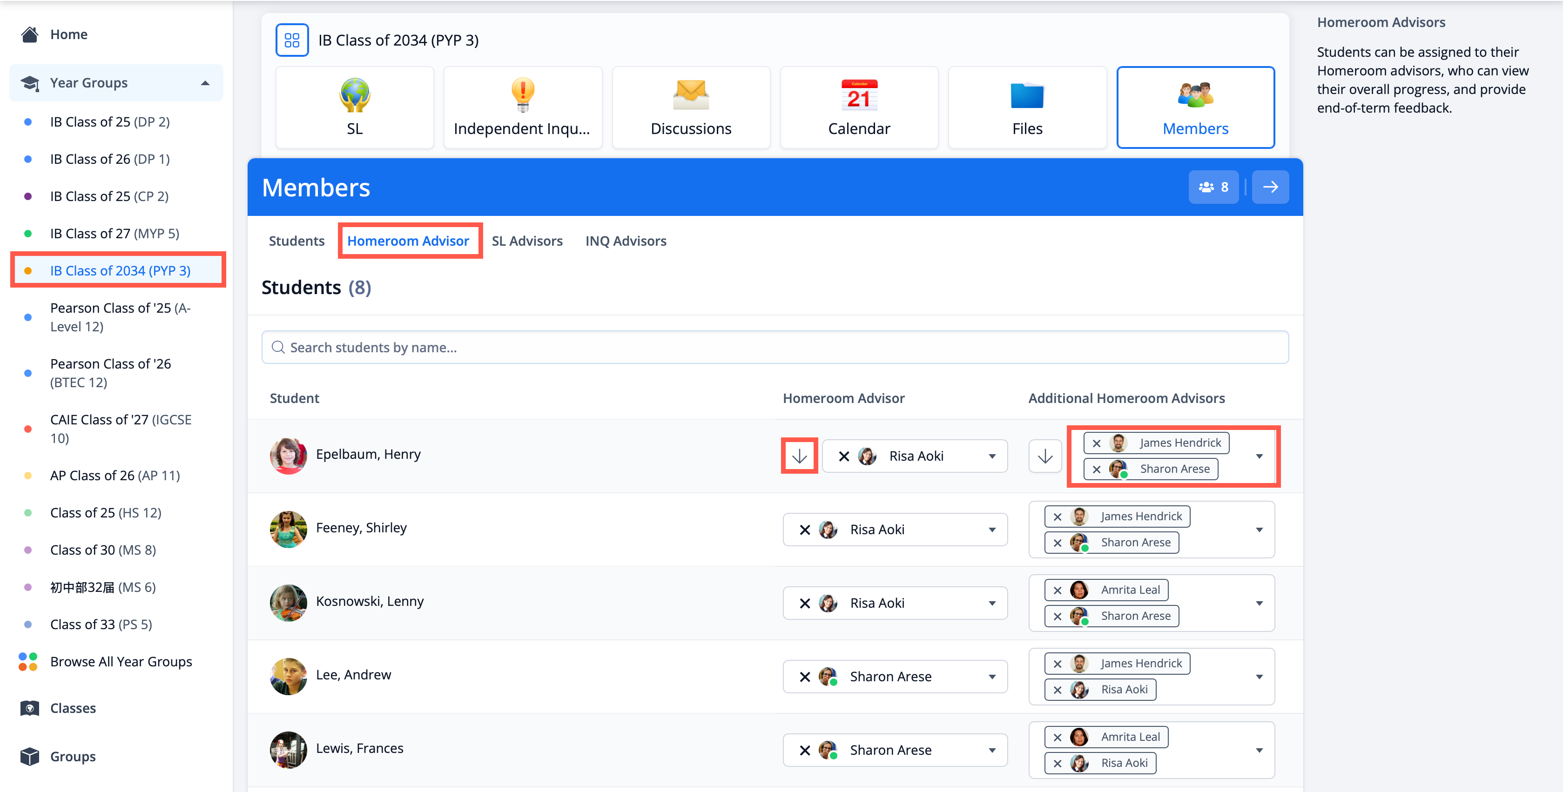This screenshot has width=1563, height=792.
Task: Remove Amrita Leal from Kosnowski's advisors
Action: click(1058, 590)
